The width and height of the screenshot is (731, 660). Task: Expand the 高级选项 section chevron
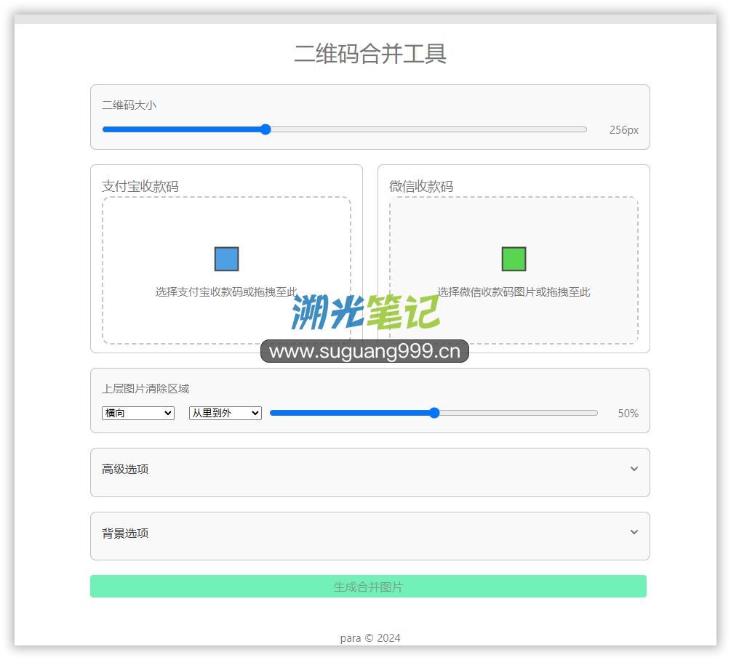pyautogui.click(x=634, y=469)
